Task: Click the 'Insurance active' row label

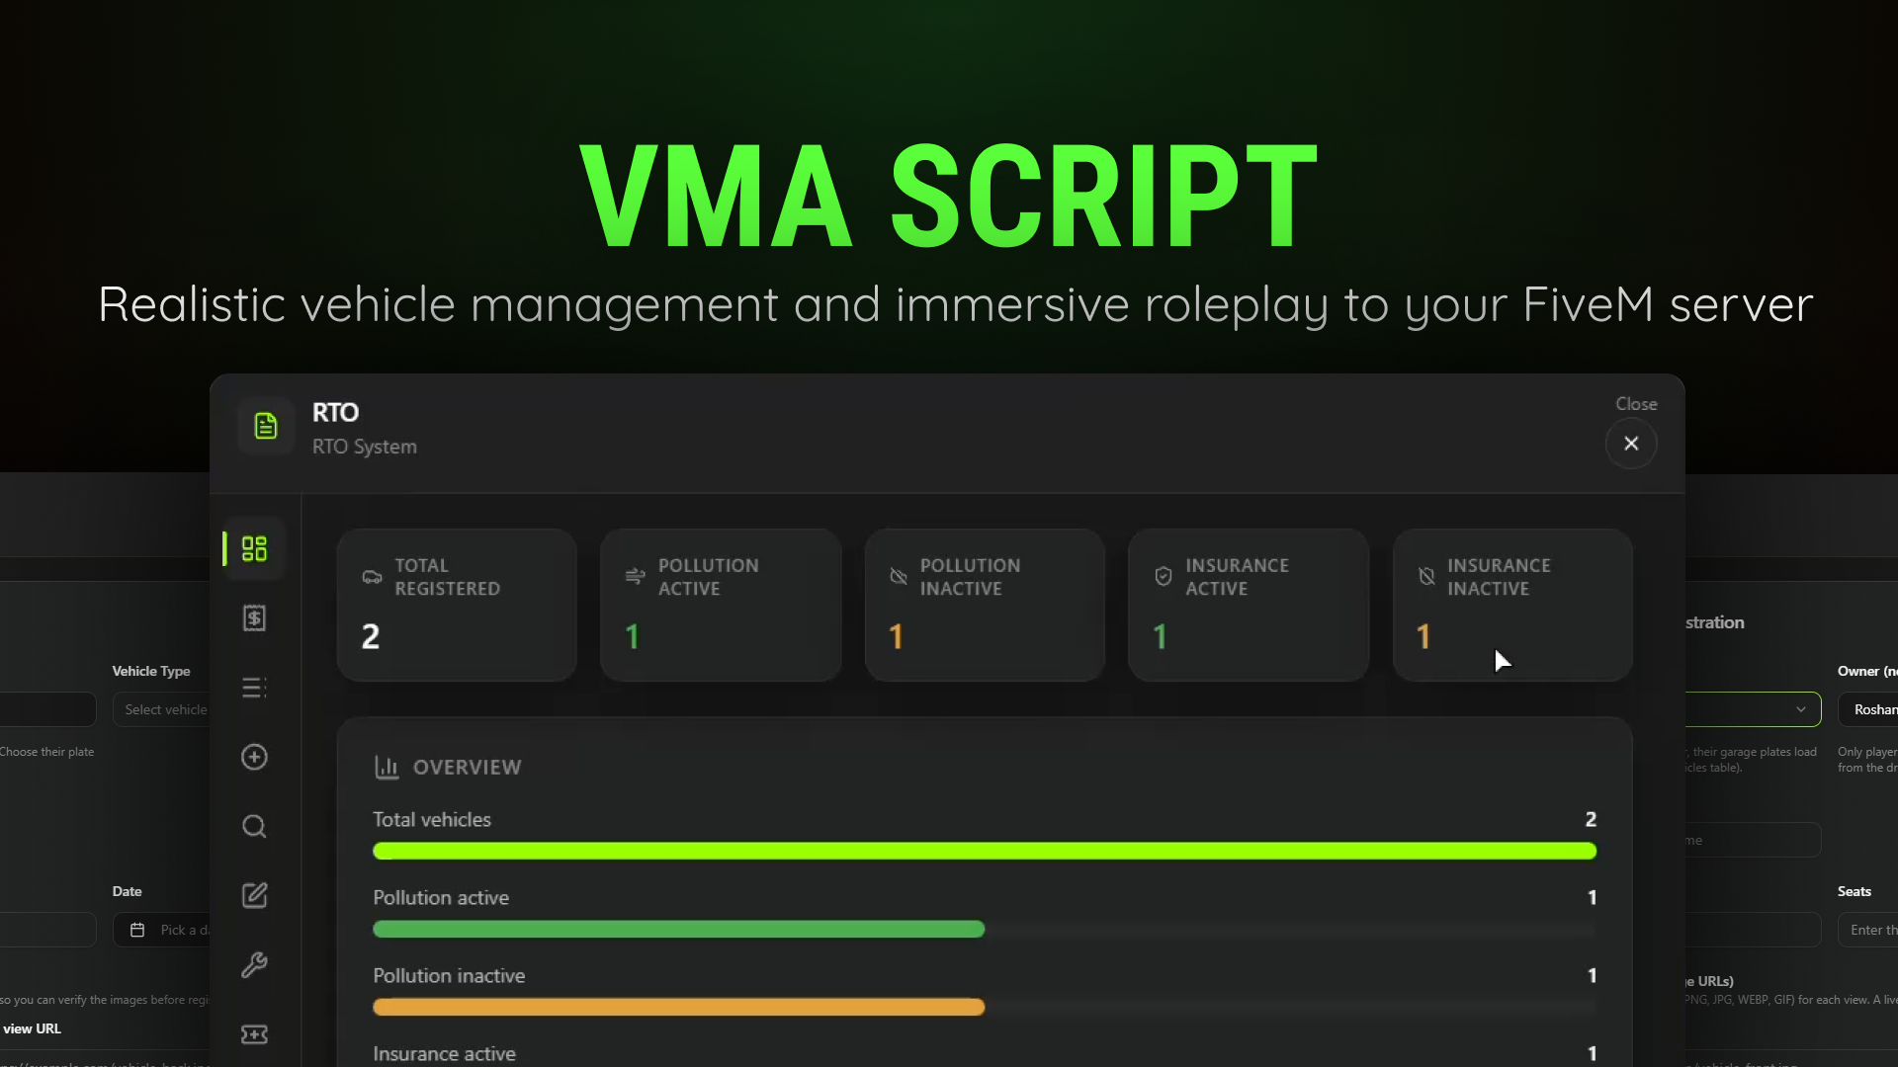Action: click(x=444, y=1054)
